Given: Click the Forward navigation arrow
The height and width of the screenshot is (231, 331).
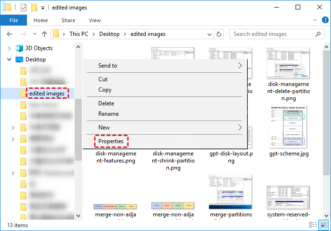Looking at the screenshot, I should [x=24, y=34].
